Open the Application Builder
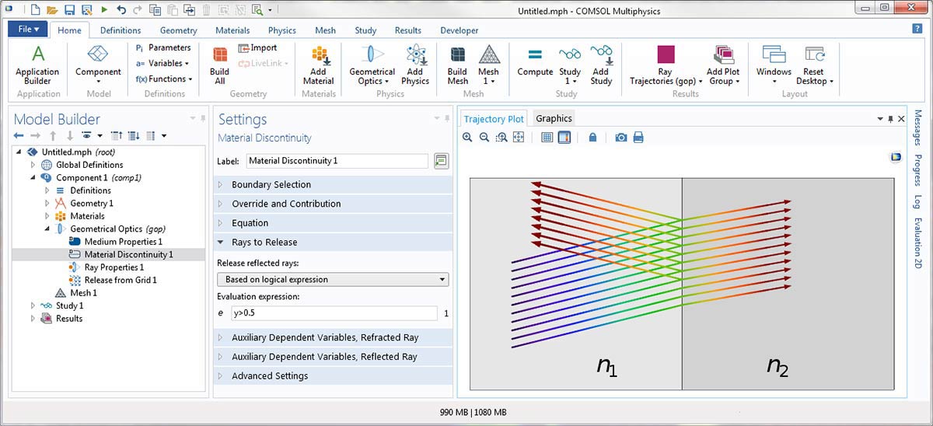933x426 pixels. pos(37,64)
